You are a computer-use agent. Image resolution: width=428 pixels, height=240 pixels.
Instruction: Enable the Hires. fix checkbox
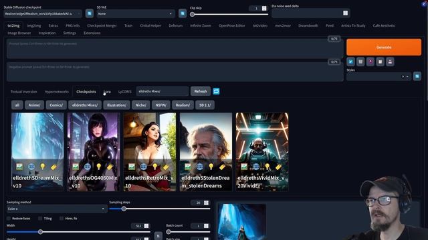tap(62, 218)
